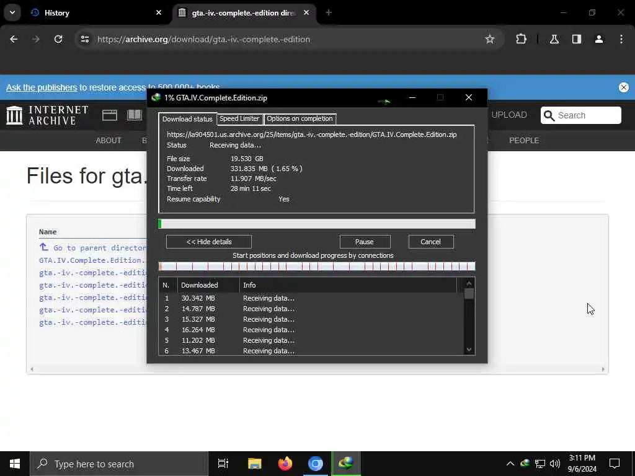Click the overall download progress bar
635x476 pixels.
click(317, 224)
